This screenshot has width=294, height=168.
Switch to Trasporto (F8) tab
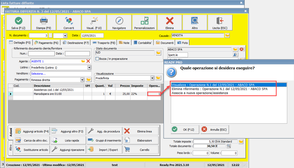[x=104, y=43]
